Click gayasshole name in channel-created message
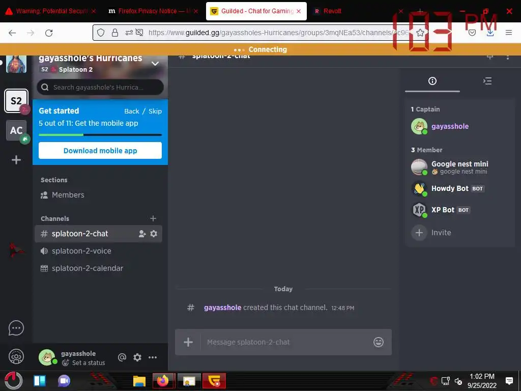Viewport: 521px width, 391px height. (222, 308)
